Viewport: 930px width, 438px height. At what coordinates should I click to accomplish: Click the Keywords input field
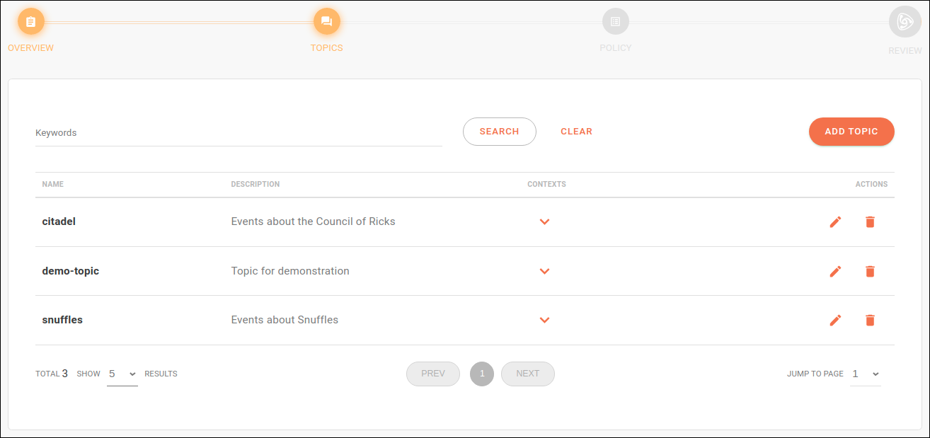point(239,132)
